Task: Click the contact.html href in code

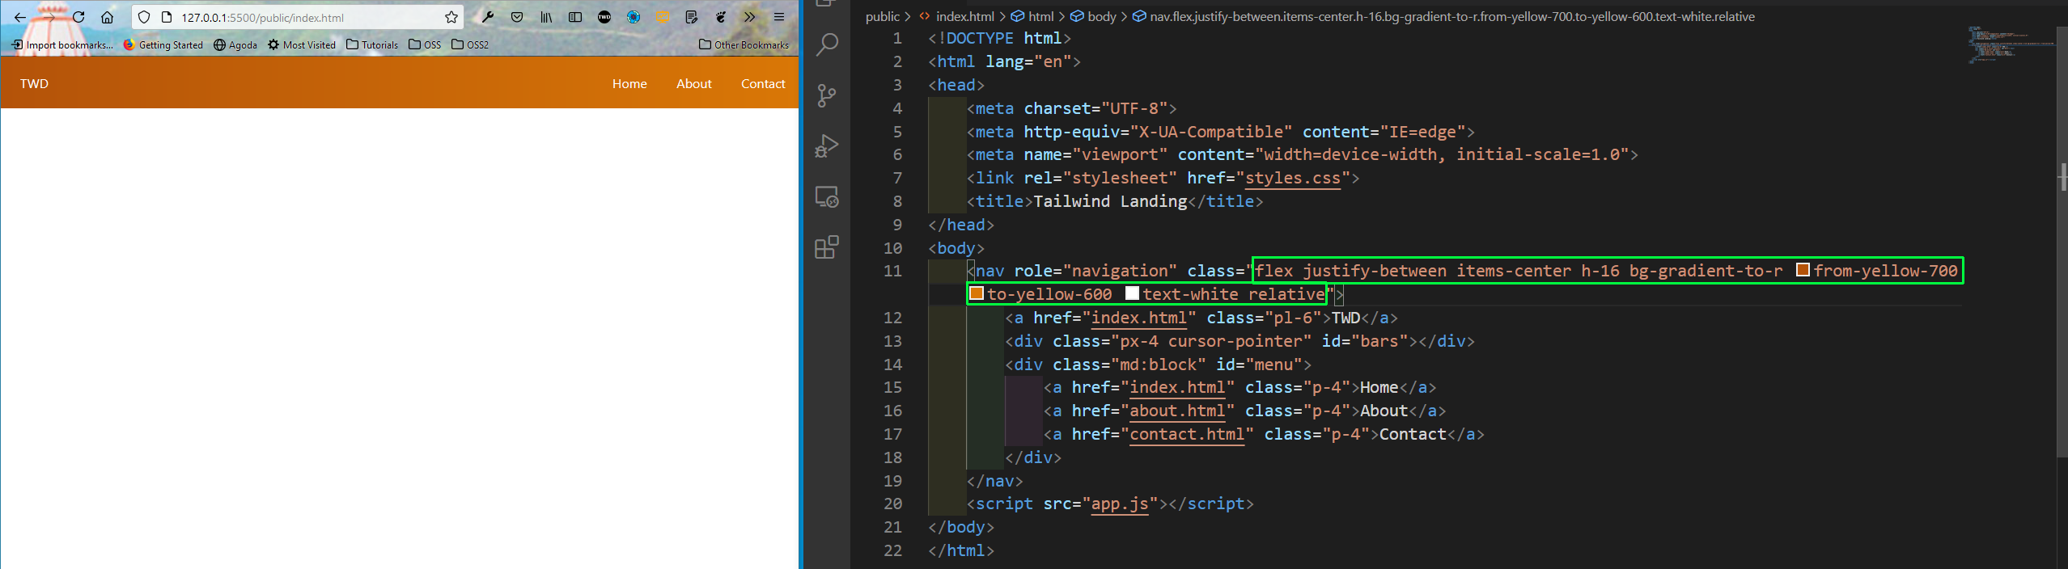Action: (1187, 434)
